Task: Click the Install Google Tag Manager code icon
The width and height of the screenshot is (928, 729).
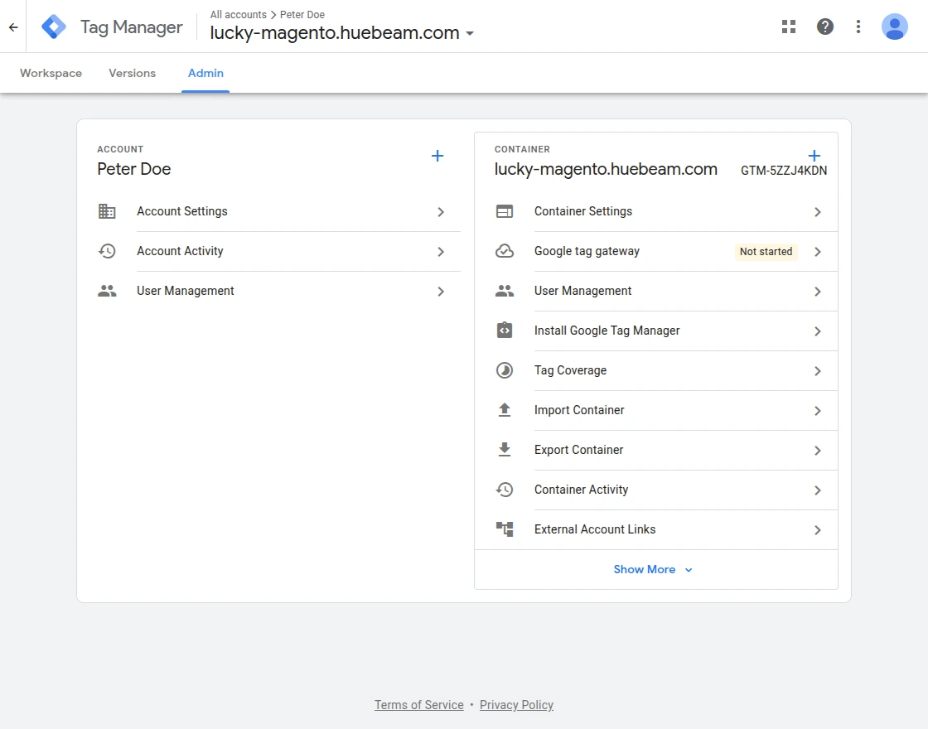Action: coord(505,331)
